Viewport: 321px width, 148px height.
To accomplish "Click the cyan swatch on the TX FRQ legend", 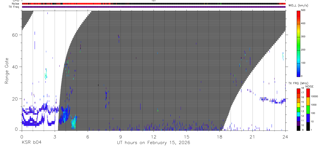I will tap(299, 114).
